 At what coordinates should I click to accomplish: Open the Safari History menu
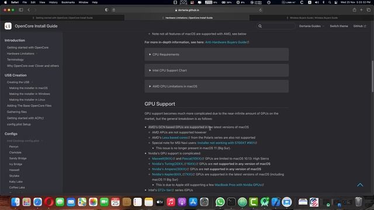(53, 2)
